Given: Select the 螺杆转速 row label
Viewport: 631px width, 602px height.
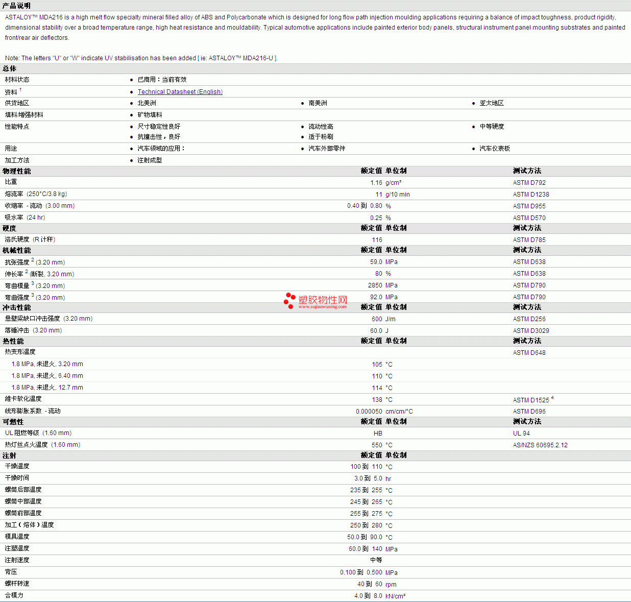Looking at the screenshot, I should pos(17,584).
